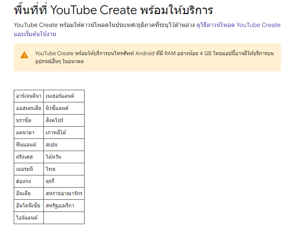Select the table cell 'ไทย'
Screen dimensions: 288x226
pos(64,169)
